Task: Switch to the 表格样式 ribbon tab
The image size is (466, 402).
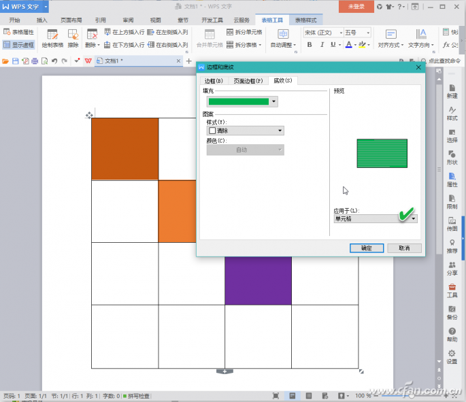Action: 306,20
